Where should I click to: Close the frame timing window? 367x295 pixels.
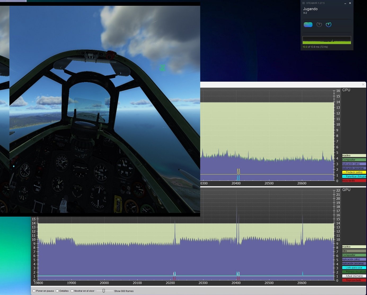(363, 84)
